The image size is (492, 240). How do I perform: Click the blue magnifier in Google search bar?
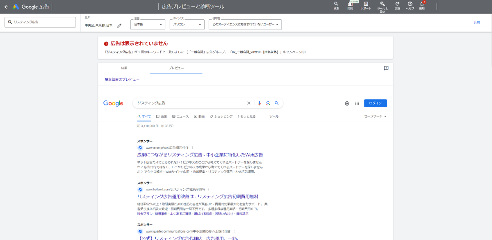(x=277, y=103)
